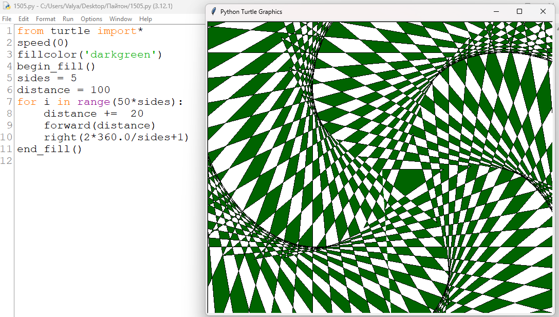Open the Window menu
Image resolution: width=559 pixels, height=317 pixels.
tap(121, 19)
